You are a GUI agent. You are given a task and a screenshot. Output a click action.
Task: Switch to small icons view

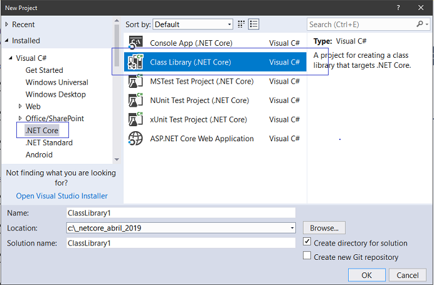pos(241,24)
